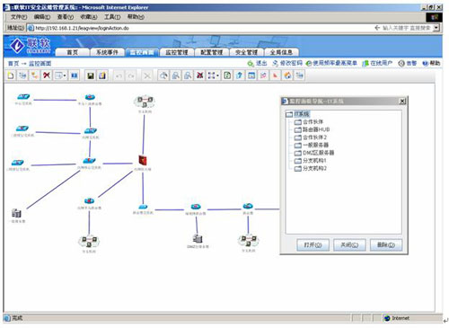The width and height of the screenshot is (449, 328).
Task: Click the DMZ server node icon
Action: pos(198,239)
